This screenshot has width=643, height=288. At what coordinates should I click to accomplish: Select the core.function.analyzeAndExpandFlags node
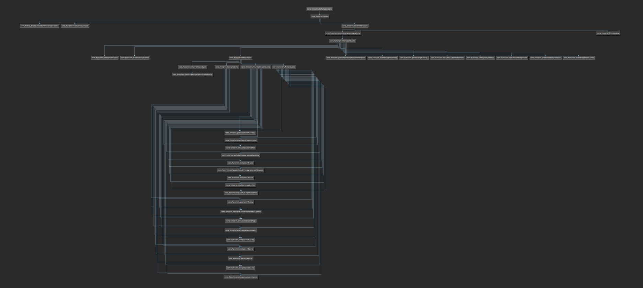(241, 221)
